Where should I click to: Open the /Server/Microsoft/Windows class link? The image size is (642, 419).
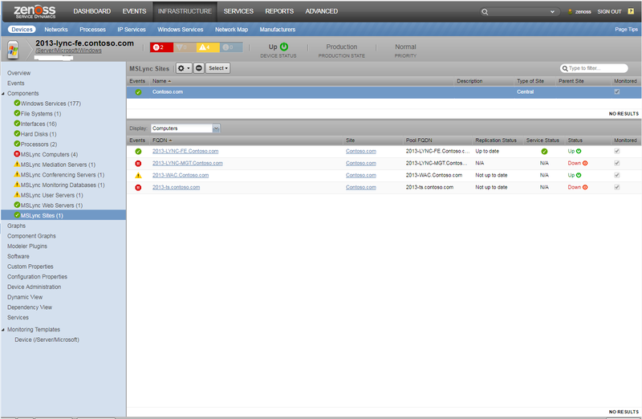point(68,51)
